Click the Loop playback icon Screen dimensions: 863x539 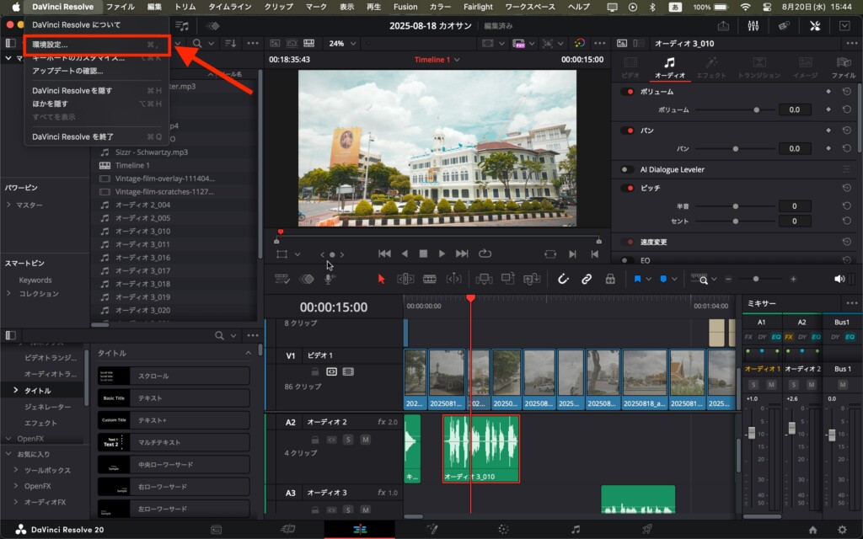point(485,253)
